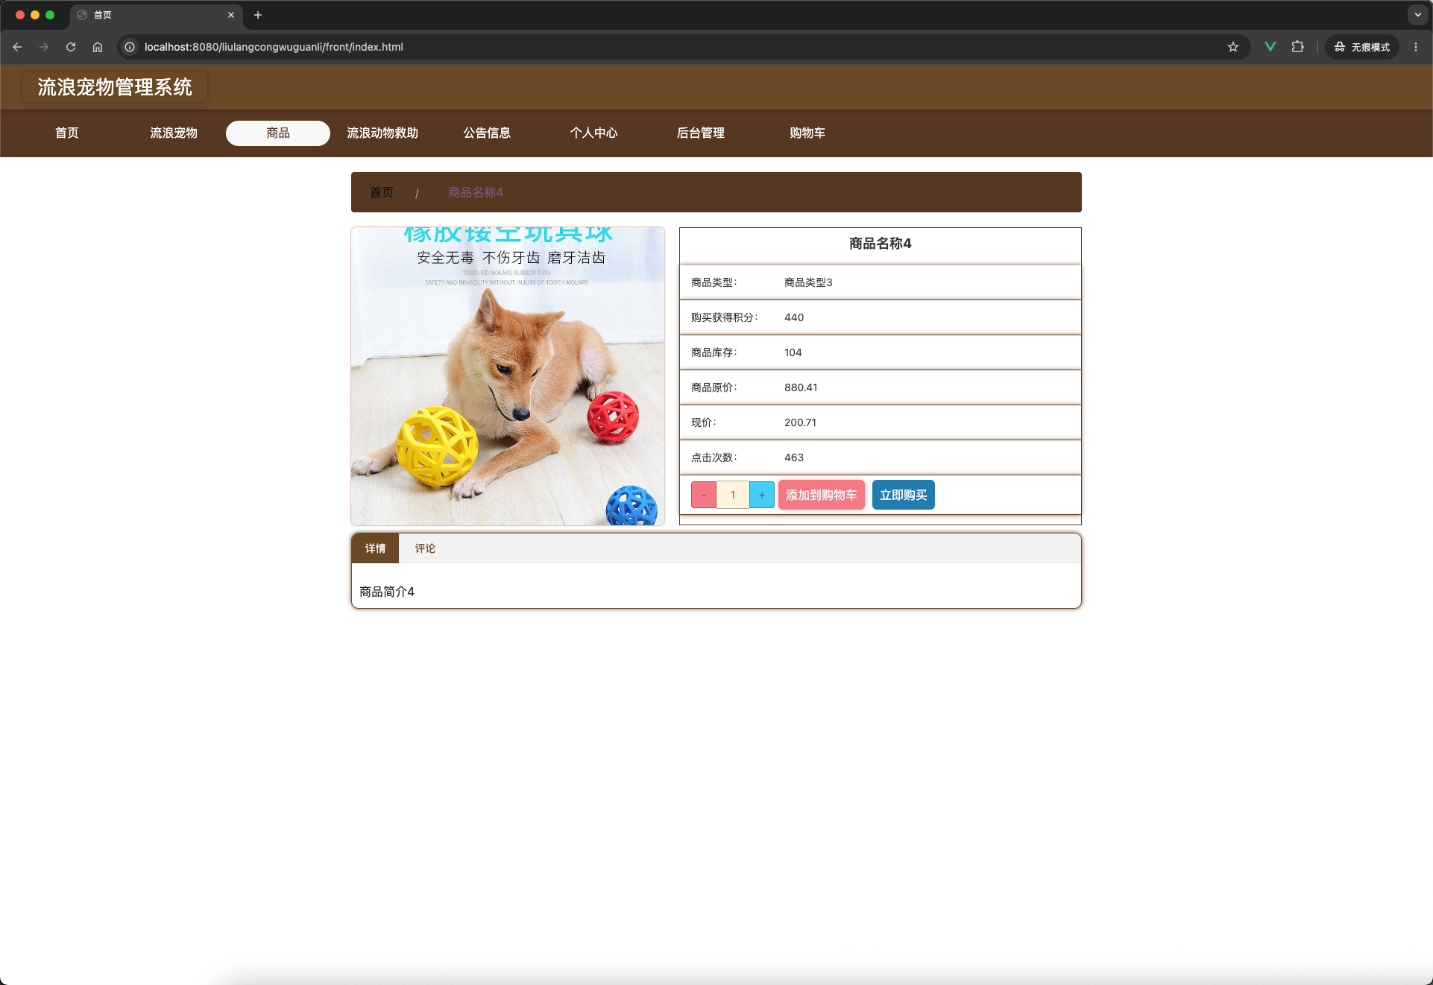The image size is (1433, 985).
Task: Click the 商品名称4 product heading
Action: (x=881, y=244)
